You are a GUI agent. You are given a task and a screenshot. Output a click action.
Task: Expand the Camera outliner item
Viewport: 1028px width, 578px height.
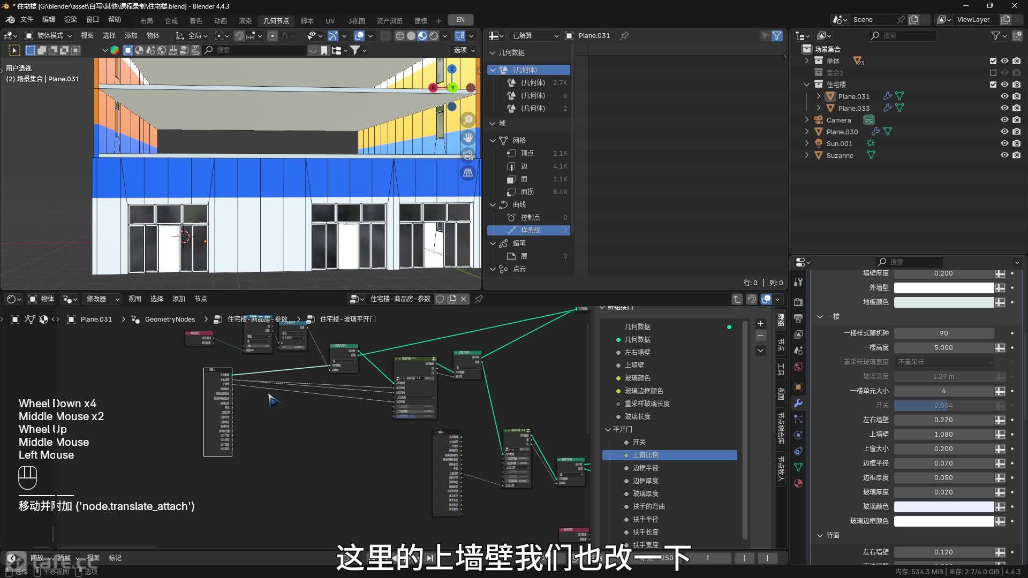click(x=807, y=120)
